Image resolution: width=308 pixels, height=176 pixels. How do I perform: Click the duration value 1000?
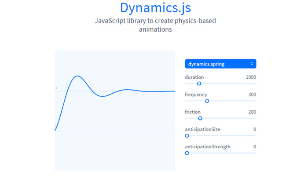point(251,77)
